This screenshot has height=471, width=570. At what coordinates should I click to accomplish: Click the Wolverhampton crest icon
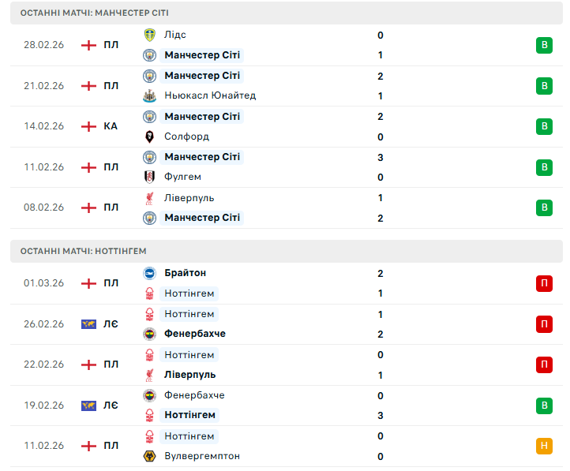coord(149,456)
